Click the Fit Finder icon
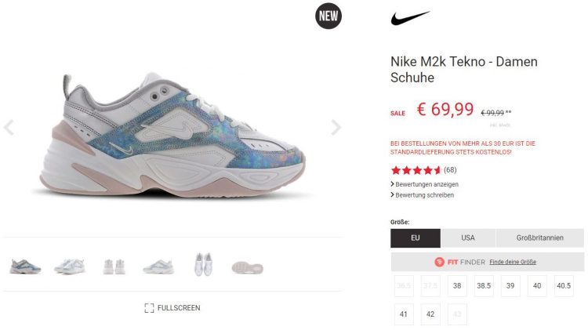Viewport: 588px width, 330px height. pyautogui.click(x=439, y=262)
